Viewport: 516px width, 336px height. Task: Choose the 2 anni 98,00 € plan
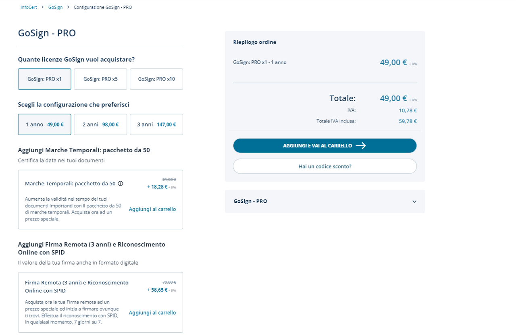[100, 124]
